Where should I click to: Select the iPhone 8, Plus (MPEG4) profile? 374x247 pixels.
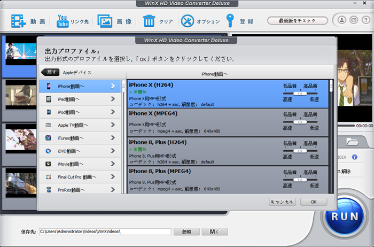(x=228, y=180)
